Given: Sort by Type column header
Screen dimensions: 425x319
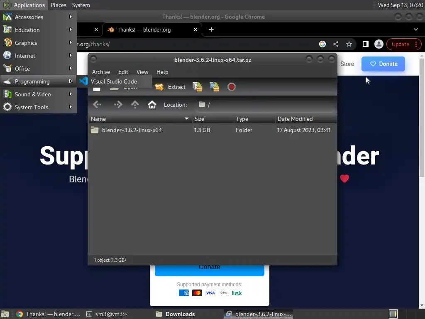Looking at the screenshot, I should click(254, 119).
